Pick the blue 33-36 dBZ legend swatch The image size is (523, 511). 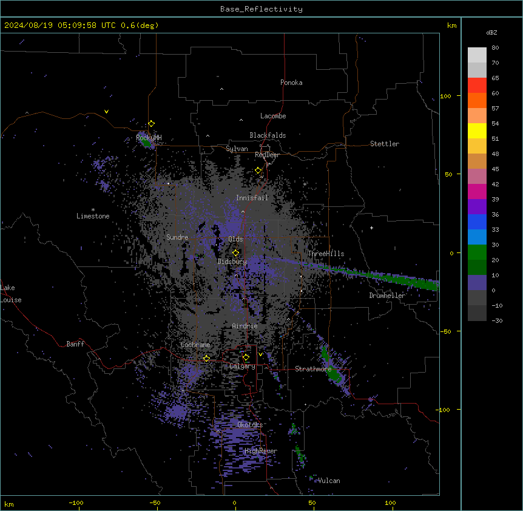pyautogui.click(x=477, y=222)
